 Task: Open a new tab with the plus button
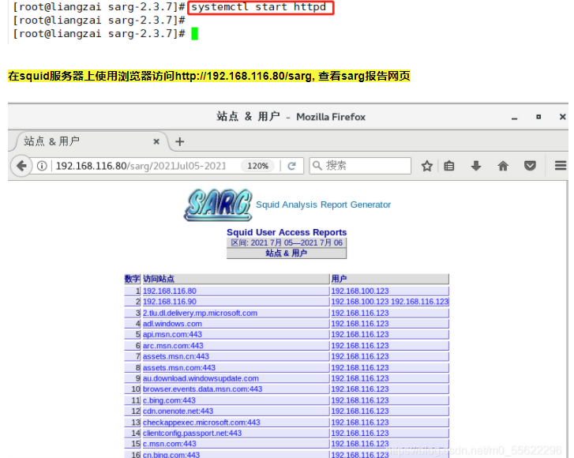[x=180, y=141]
